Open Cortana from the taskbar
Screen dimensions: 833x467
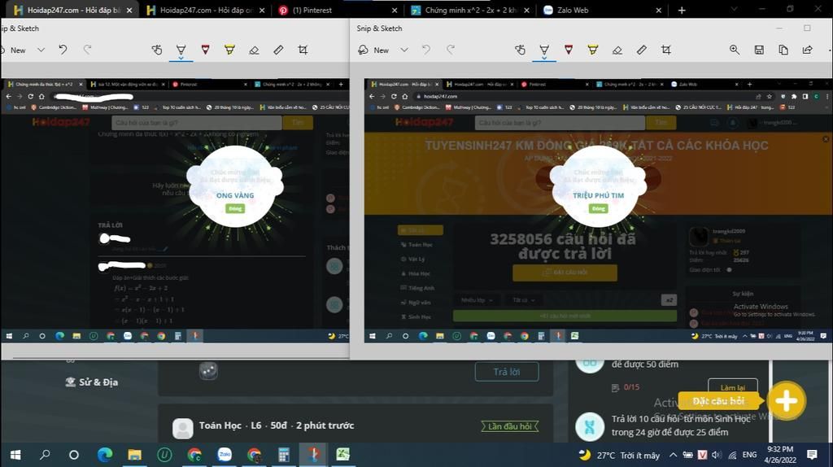point(74,455)
